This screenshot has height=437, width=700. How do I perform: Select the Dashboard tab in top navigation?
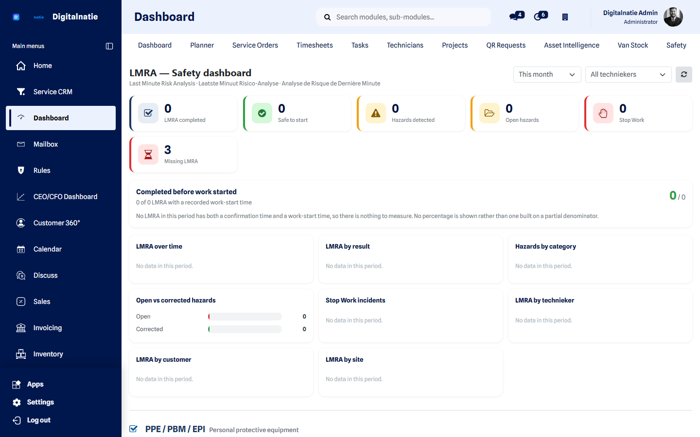(155, 45)
